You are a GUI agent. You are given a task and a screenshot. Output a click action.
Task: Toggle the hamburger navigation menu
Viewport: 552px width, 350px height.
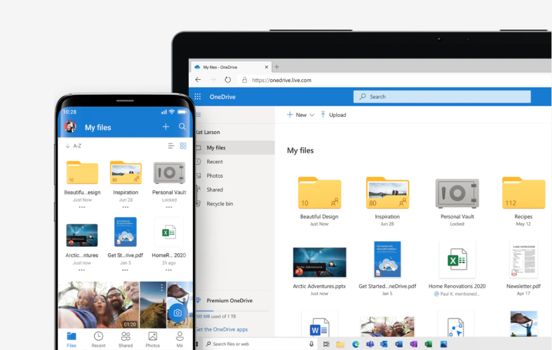pyautogui.click(x=199, y=115)
